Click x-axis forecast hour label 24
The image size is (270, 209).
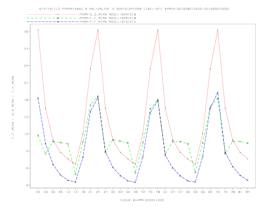click(x=98, y=192)
